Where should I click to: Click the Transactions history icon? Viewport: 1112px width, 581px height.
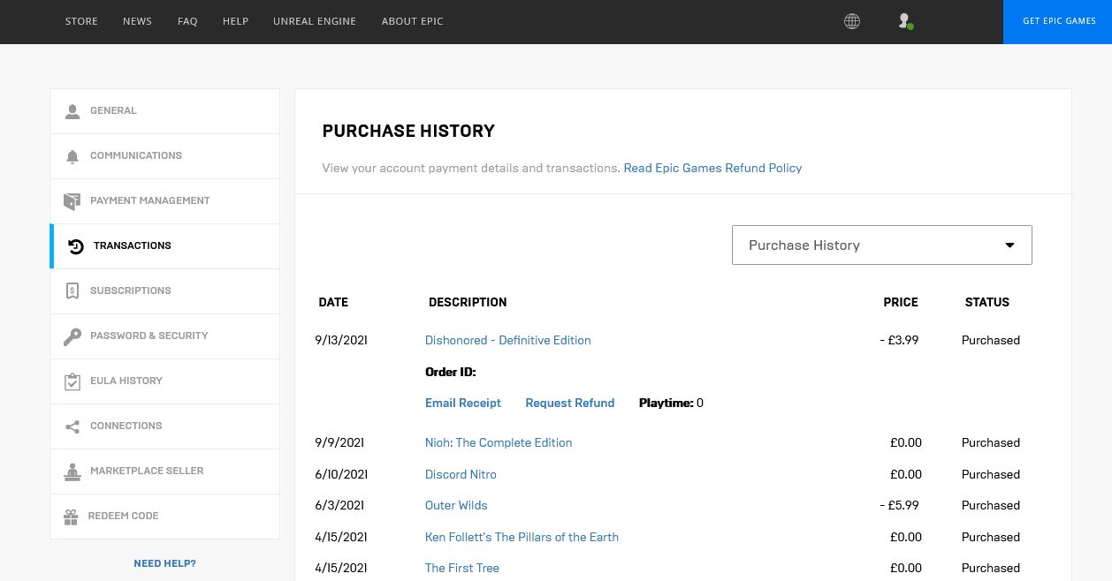point(76,246)
